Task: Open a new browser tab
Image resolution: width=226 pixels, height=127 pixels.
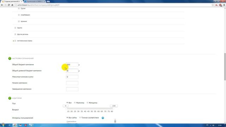Action: [x=48, y=1]
